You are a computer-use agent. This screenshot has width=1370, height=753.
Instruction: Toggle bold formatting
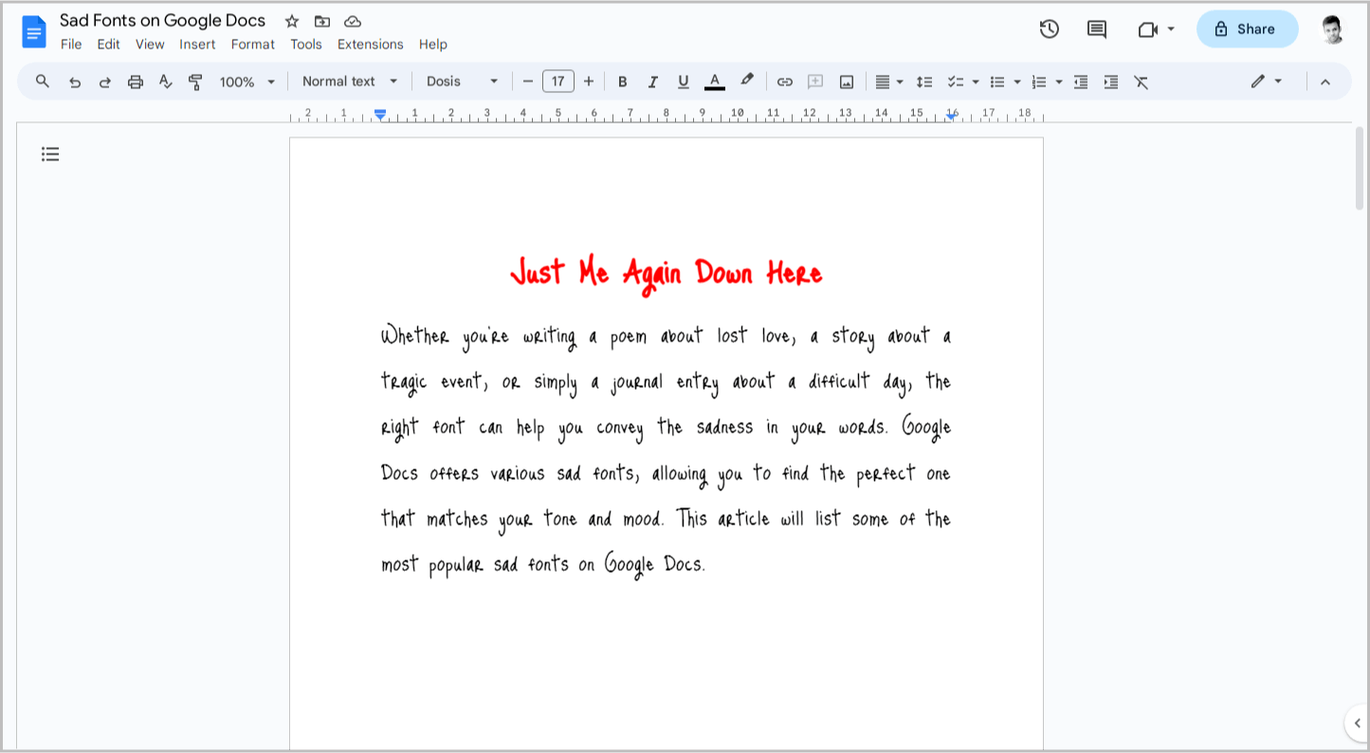point(623,83)
